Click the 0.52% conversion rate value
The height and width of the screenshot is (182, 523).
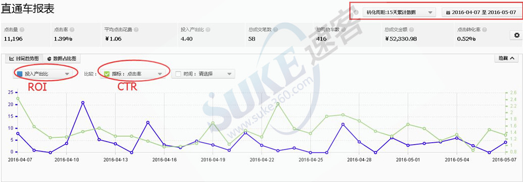(x=466, y=39)
